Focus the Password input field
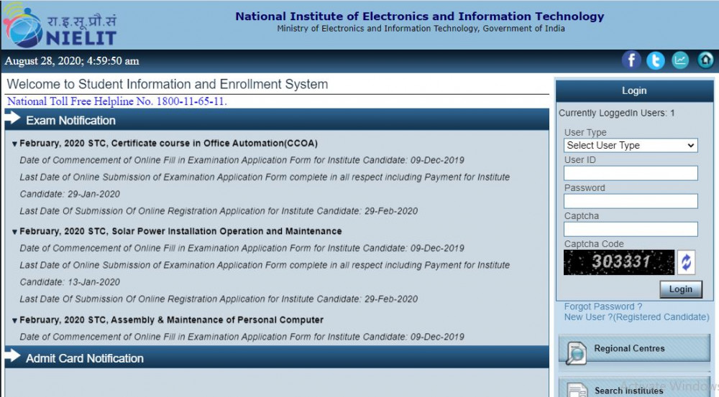Screen dimensions: 719x397 [x=631, y=201]
